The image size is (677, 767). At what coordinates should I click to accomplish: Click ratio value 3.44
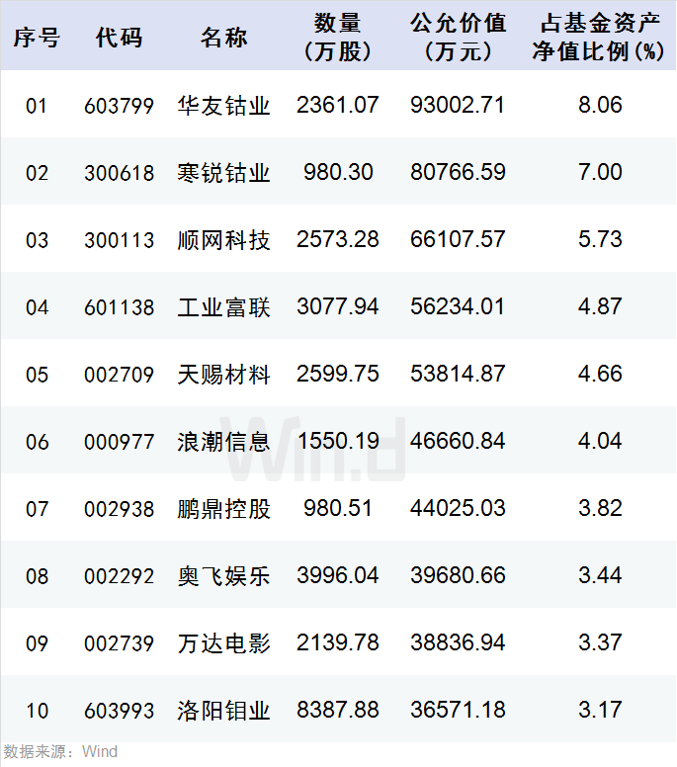tap(600, 575)
